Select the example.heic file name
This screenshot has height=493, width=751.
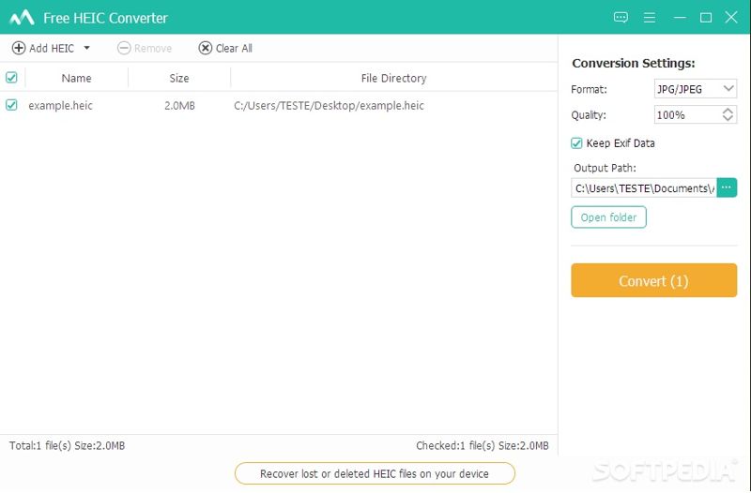(60, 106)
